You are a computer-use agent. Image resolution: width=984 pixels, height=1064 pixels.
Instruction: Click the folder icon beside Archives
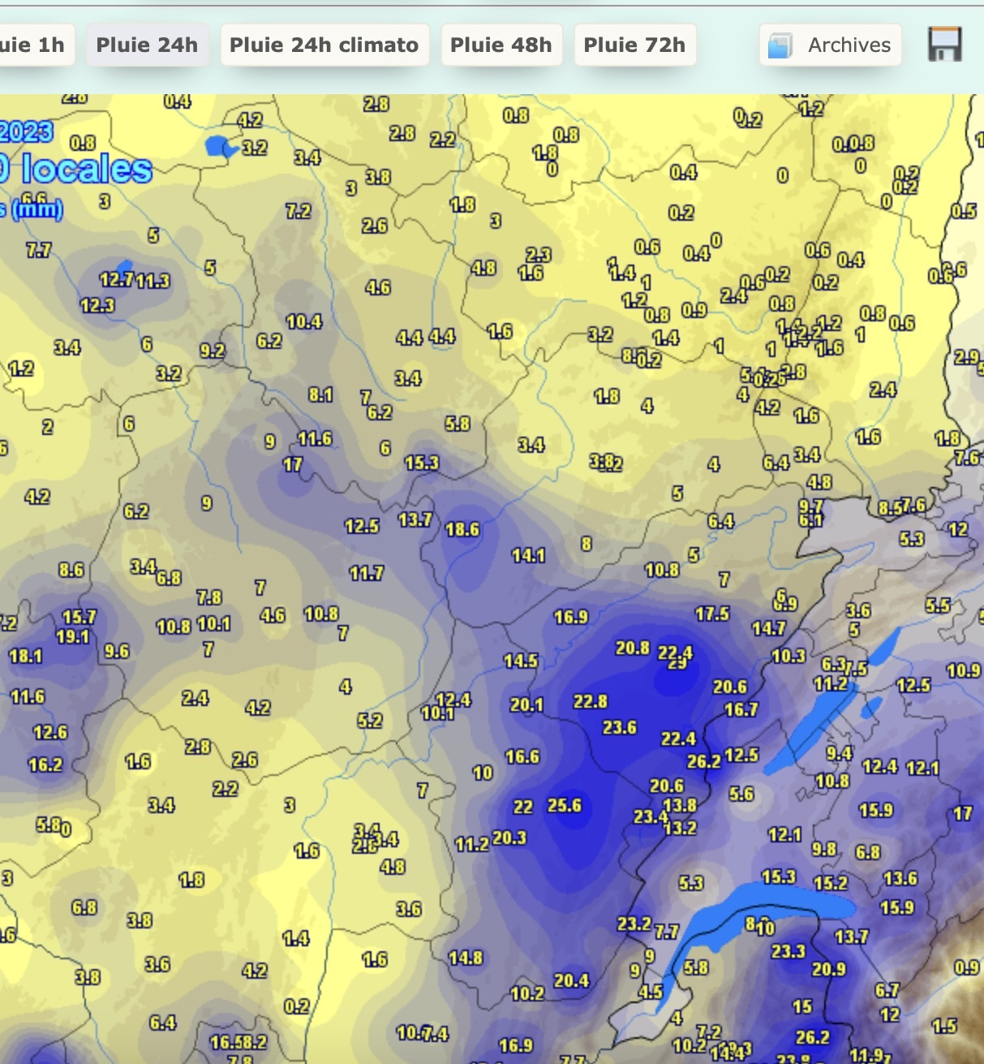pos(780,45)
